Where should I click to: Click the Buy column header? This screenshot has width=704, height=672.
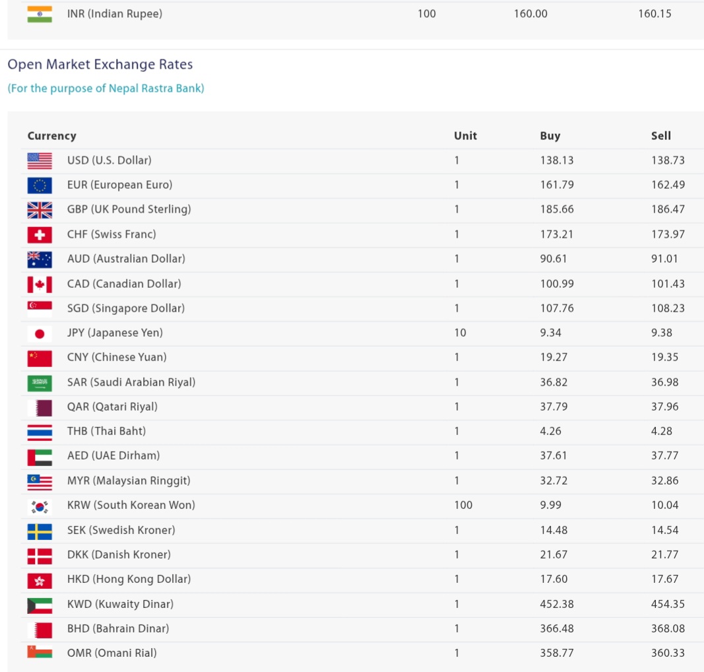[550, 136]
